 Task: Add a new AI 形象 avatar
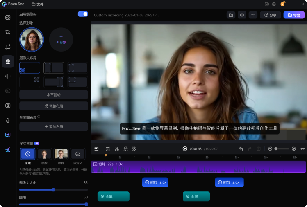tap(61, 40)
